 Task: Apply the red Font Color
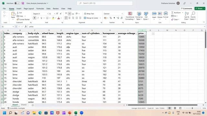pos(59,18)
